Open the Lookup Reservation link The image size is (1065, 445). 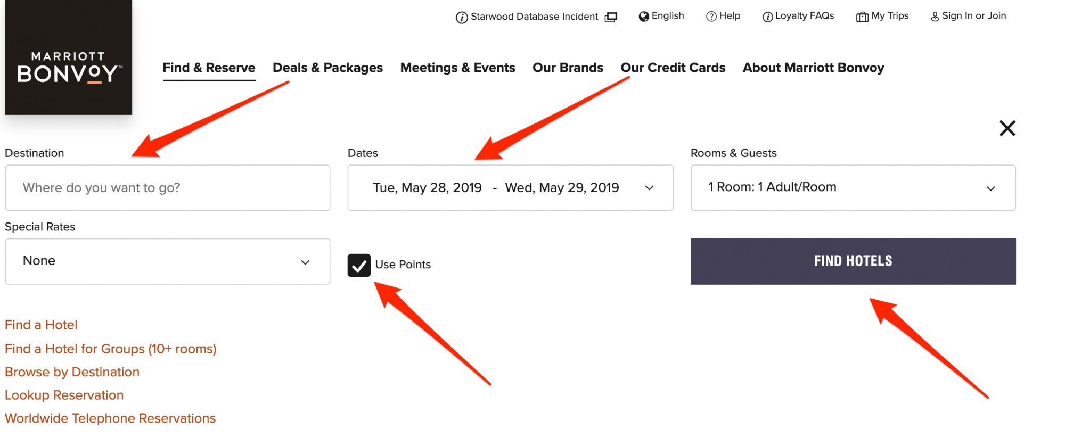click(x=64, y=395)
